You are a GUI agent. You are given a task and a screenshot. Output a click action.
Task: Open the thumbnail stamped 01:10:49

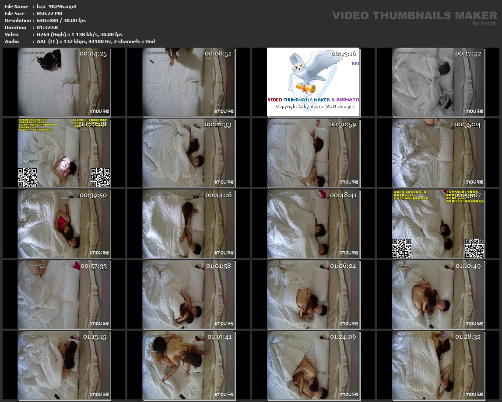(438, 295)
